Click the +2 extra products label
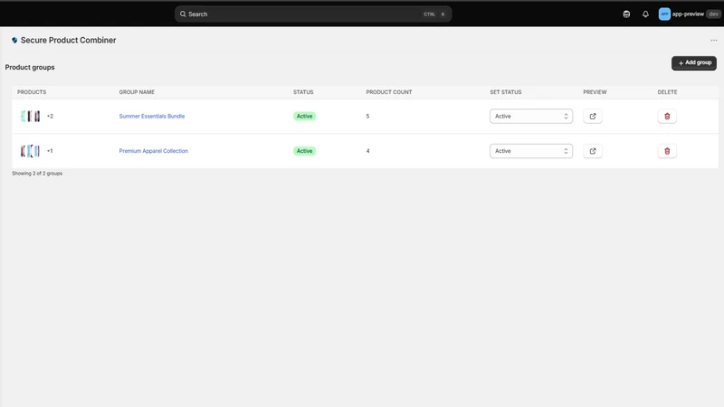 50,117
